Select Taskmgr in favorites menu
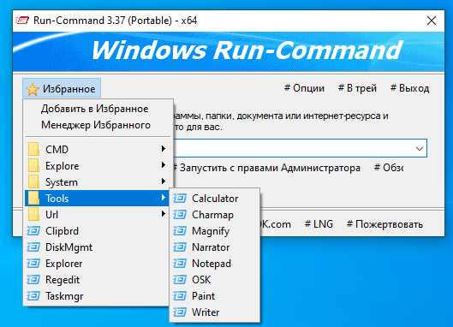 pyautogui.click(x=97, y=296)
